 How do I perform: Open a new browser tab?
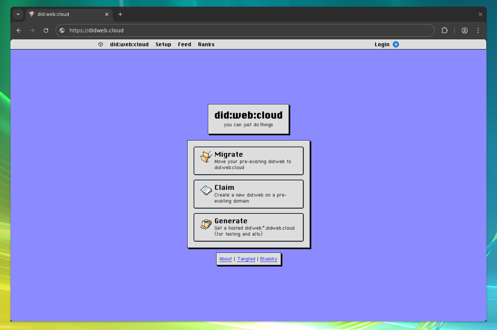click(120, 14)
